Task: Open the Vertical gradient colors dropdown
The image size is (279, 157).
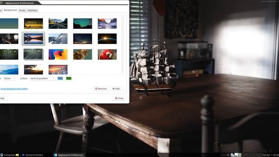Action: 42,78
